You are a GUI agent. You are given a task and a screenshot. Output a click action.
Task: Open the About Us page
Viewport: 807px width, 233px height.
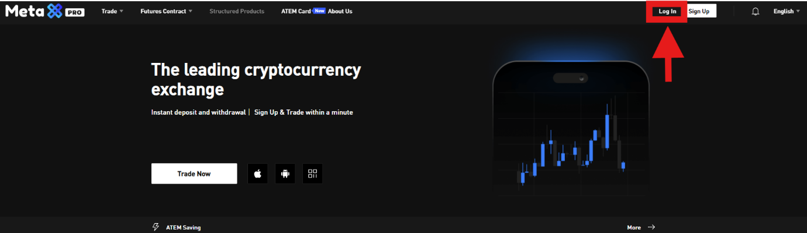340,11
